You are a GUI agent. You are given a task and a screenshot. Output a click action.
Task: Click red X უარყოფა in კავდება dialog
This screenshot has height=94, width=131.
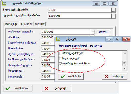pyautogui.click(x=115, y=76)
